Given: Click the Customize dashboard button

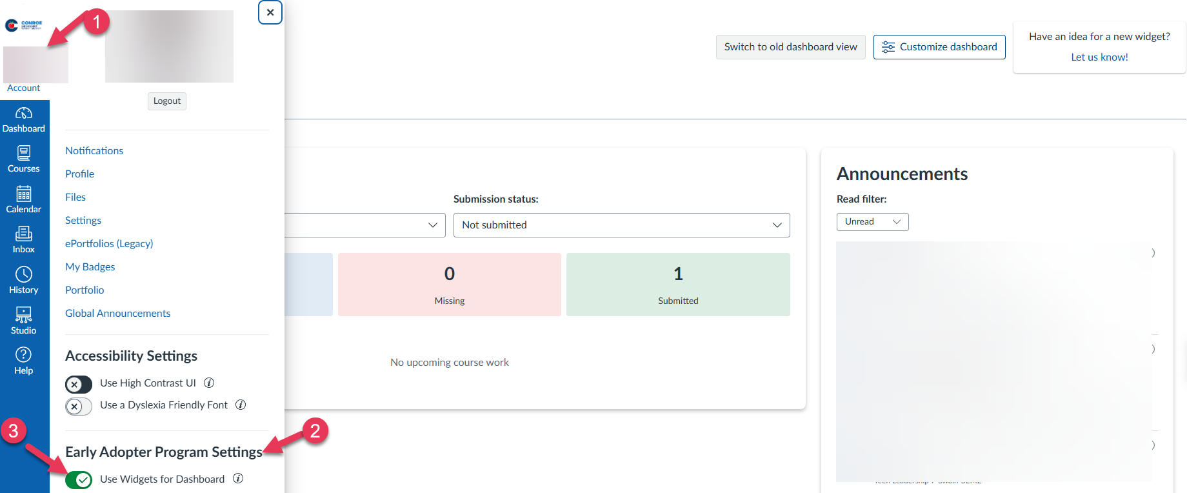Looking at the screenshot, I should click(939, 47).
